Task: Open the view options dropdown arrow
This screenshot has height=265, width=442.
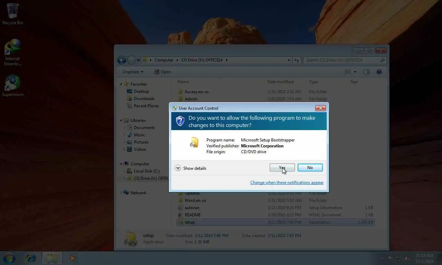Action: [355, 72]
